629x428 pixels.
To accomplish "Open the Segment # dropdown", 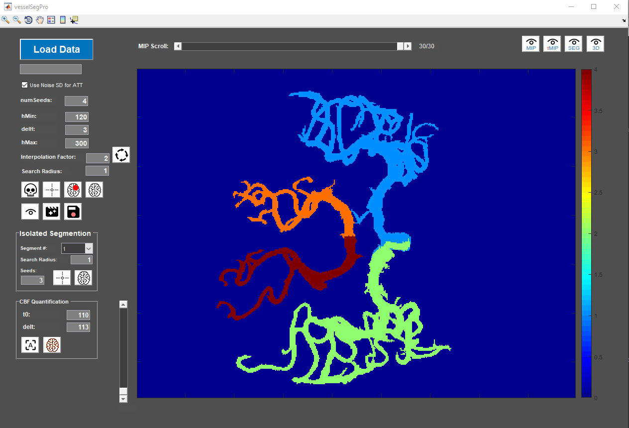I will (x=89, y=248).
